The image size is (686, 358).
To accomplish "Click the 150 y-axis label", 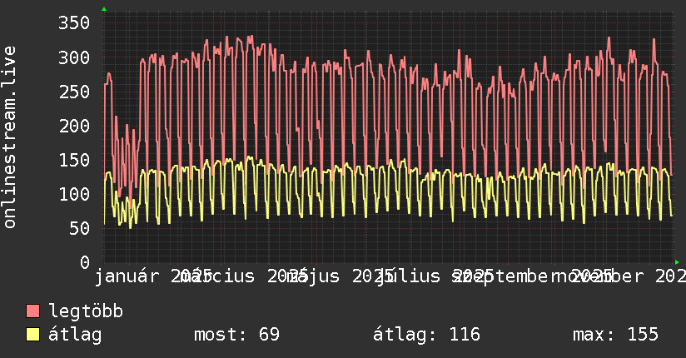I will point(74,160).
